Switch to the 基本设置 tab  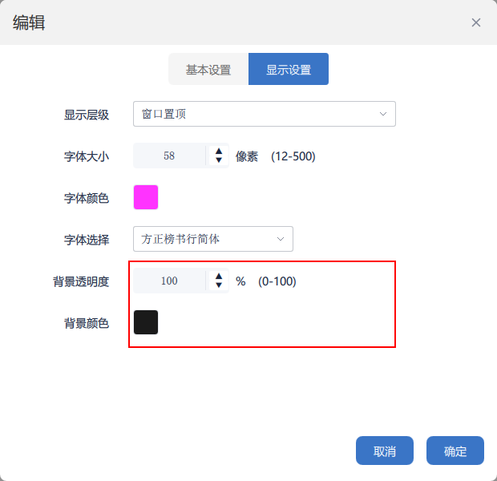tap(208, 70)
